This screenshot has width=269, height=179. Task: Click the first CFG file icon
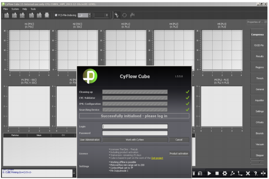click(31, 15)
